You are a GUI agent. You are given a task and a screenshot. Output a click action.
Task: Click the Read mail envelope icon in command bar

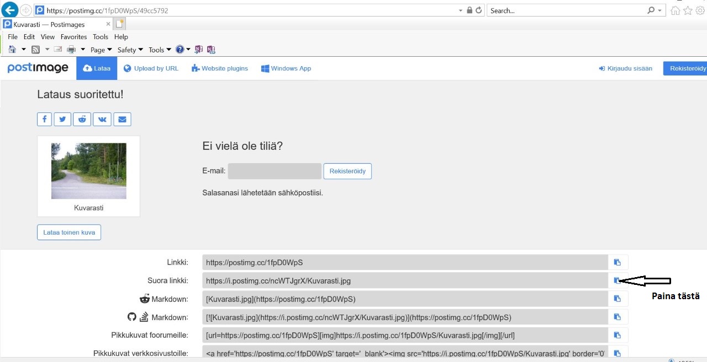coord(57,50)
